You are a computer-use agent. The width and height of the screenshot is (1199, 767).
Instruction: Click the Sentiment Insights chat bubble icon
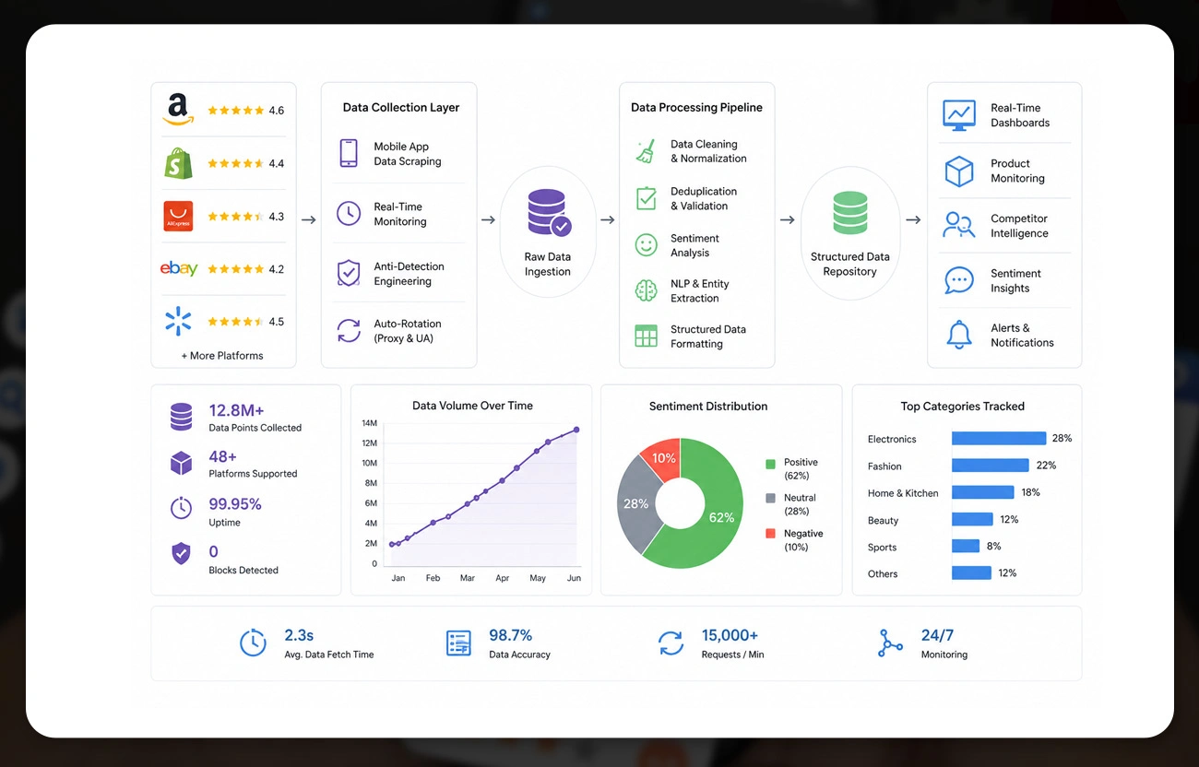click(x=959, y=280)
